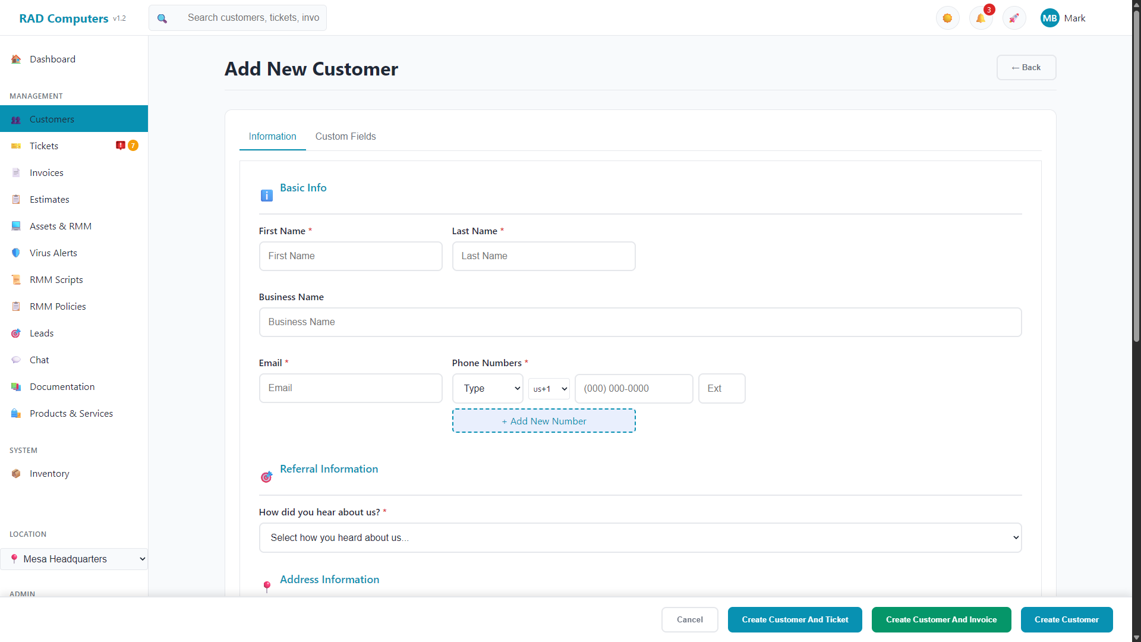
Task: Open the Chat panel
Action: [39, 360]
